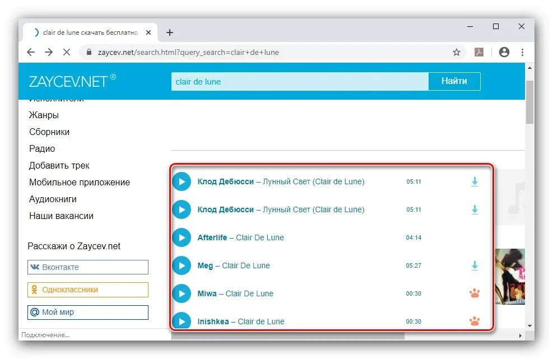
Task: Click the 05:27 duration of Meg
Action: point(413,265)
